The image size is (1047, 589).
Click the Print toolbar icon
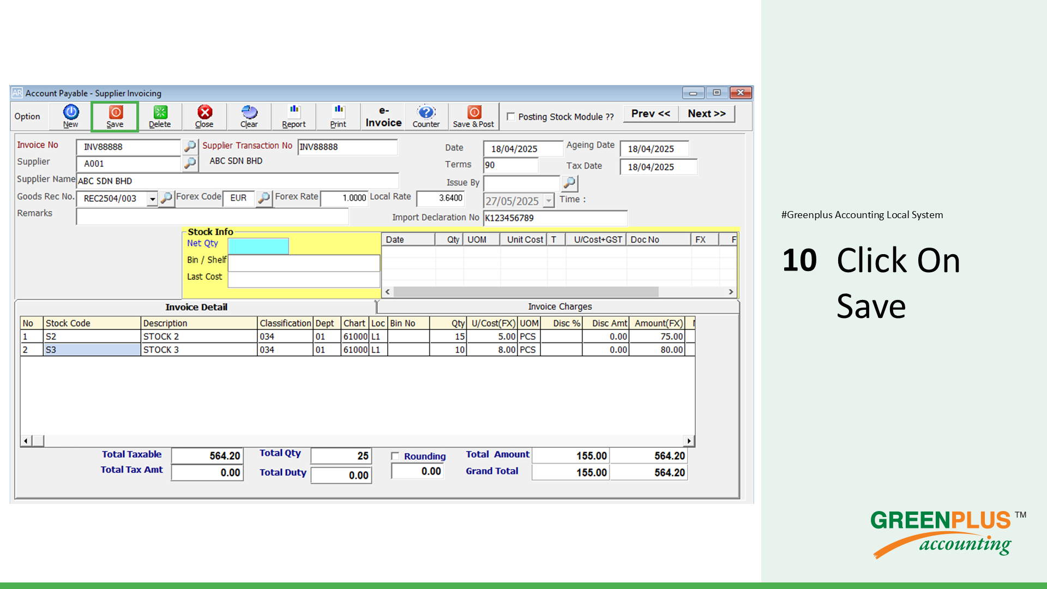338,116
